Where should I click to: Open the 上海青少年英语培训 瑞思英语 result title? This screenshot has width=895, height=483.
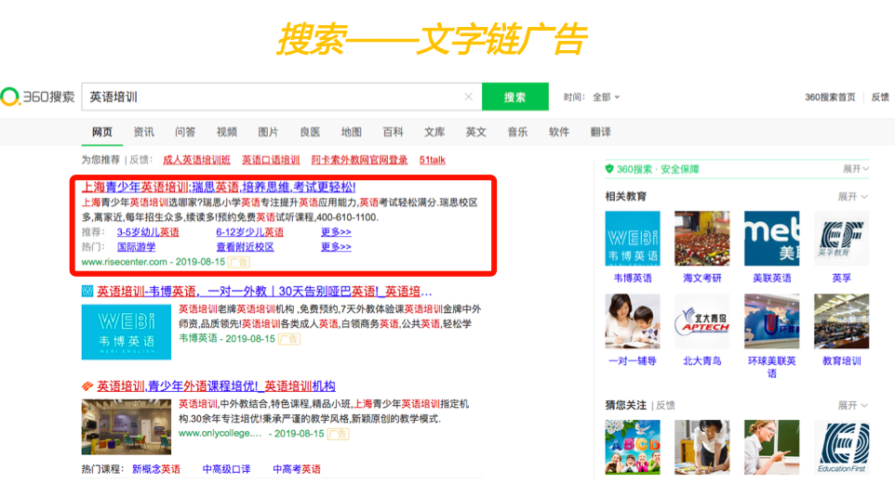pyautogui.click(x=219, y=187)
